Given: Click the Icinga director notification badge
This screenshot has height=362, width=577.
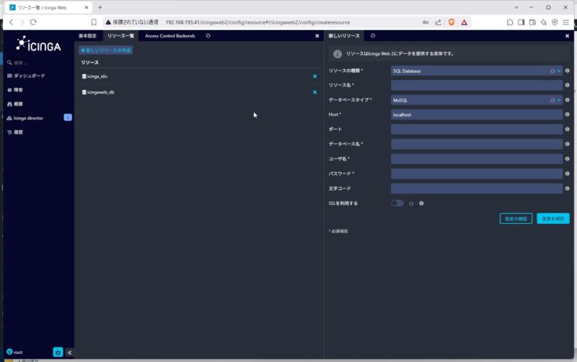Looking at the screenshot, I should (x=68, y=117).
